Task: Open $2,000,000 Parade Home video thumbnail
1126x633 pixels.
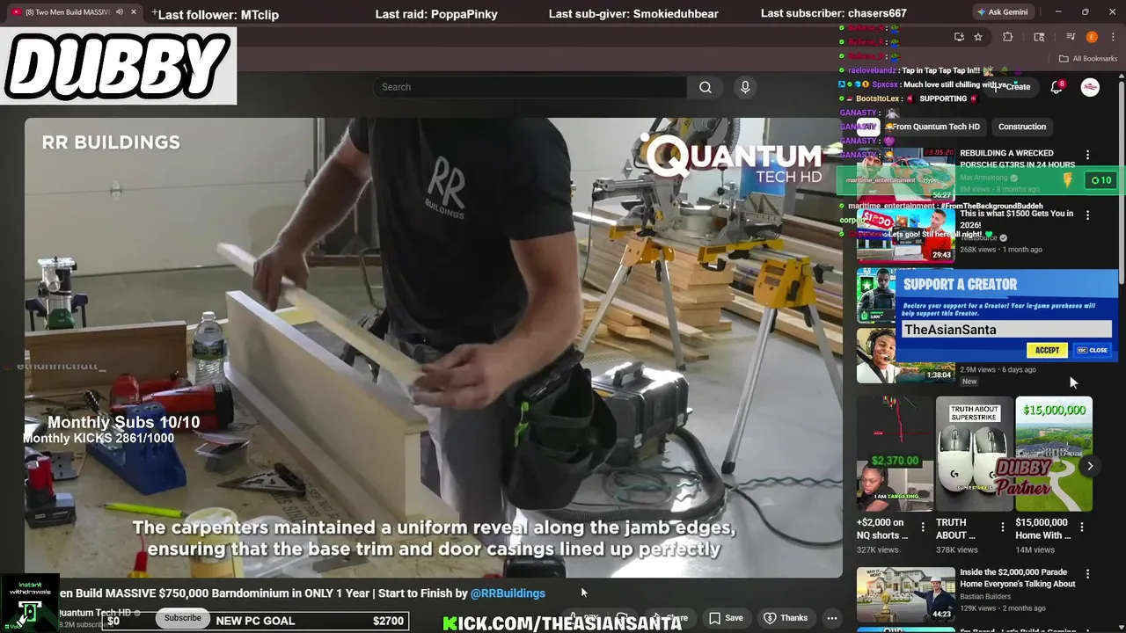Action: [905, 594]
